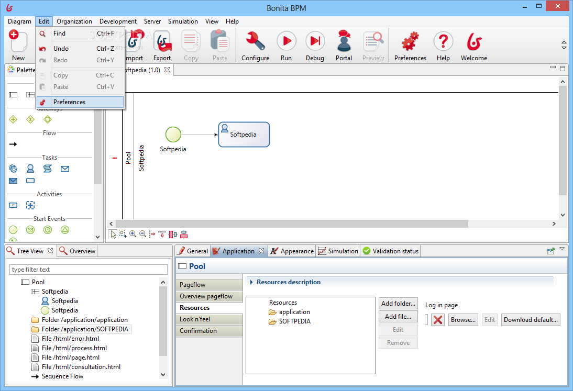Click the canvas horizontal scrollbar thumb
This screenshot has width=573, height=391.
click(x=292, y=224)
